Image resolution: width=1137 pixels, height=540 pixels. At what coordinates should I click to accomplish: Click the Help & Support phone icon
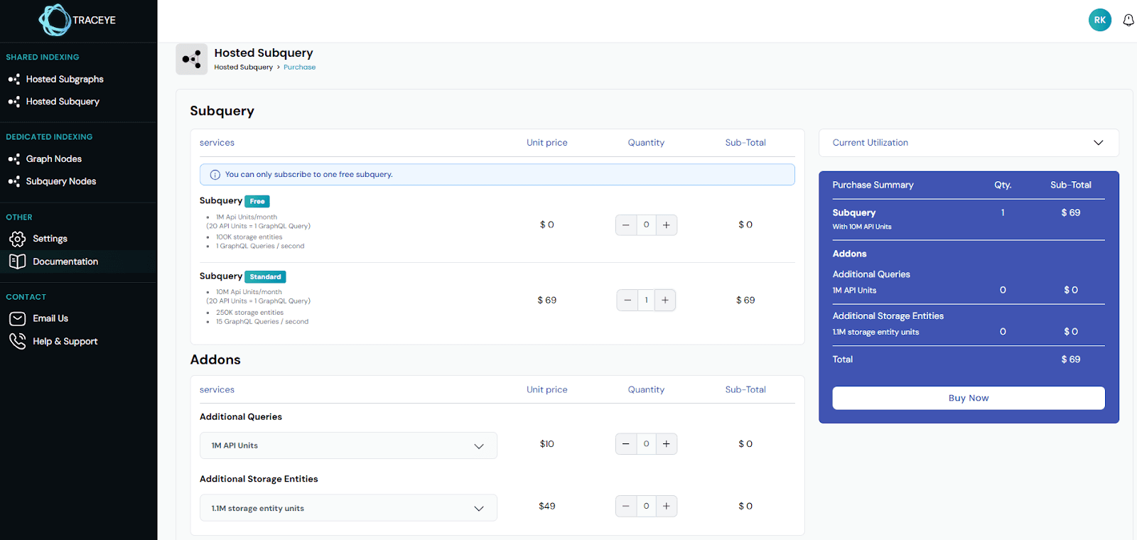pos(17,341)
